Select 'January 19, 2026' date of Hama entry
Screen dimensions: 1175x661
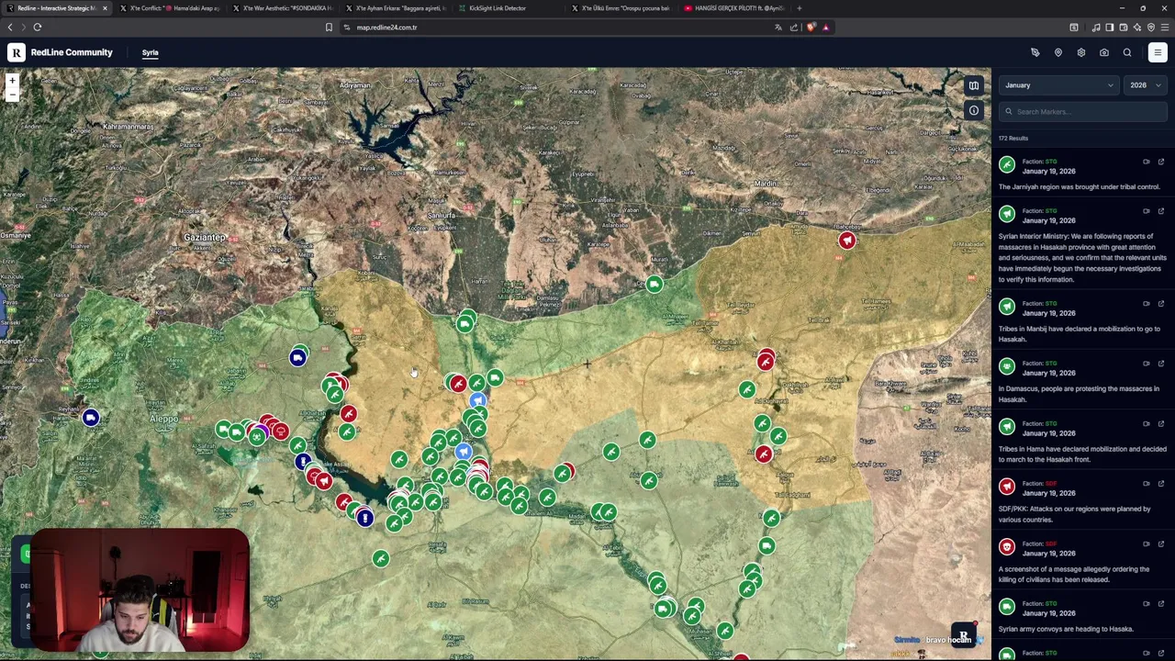pyautogui.click(x=1048, y=433)
